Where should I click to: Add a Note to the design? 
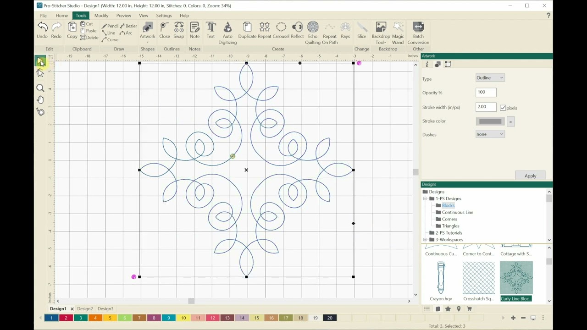click(x=194, y=30)
